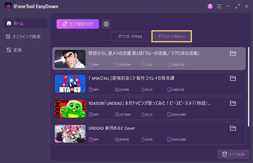The height and width of the screenshot is (163, 253).
Task: Open folder for YOASOBI UNDEAD ガチャピン video
Action: tap(233, 103)
